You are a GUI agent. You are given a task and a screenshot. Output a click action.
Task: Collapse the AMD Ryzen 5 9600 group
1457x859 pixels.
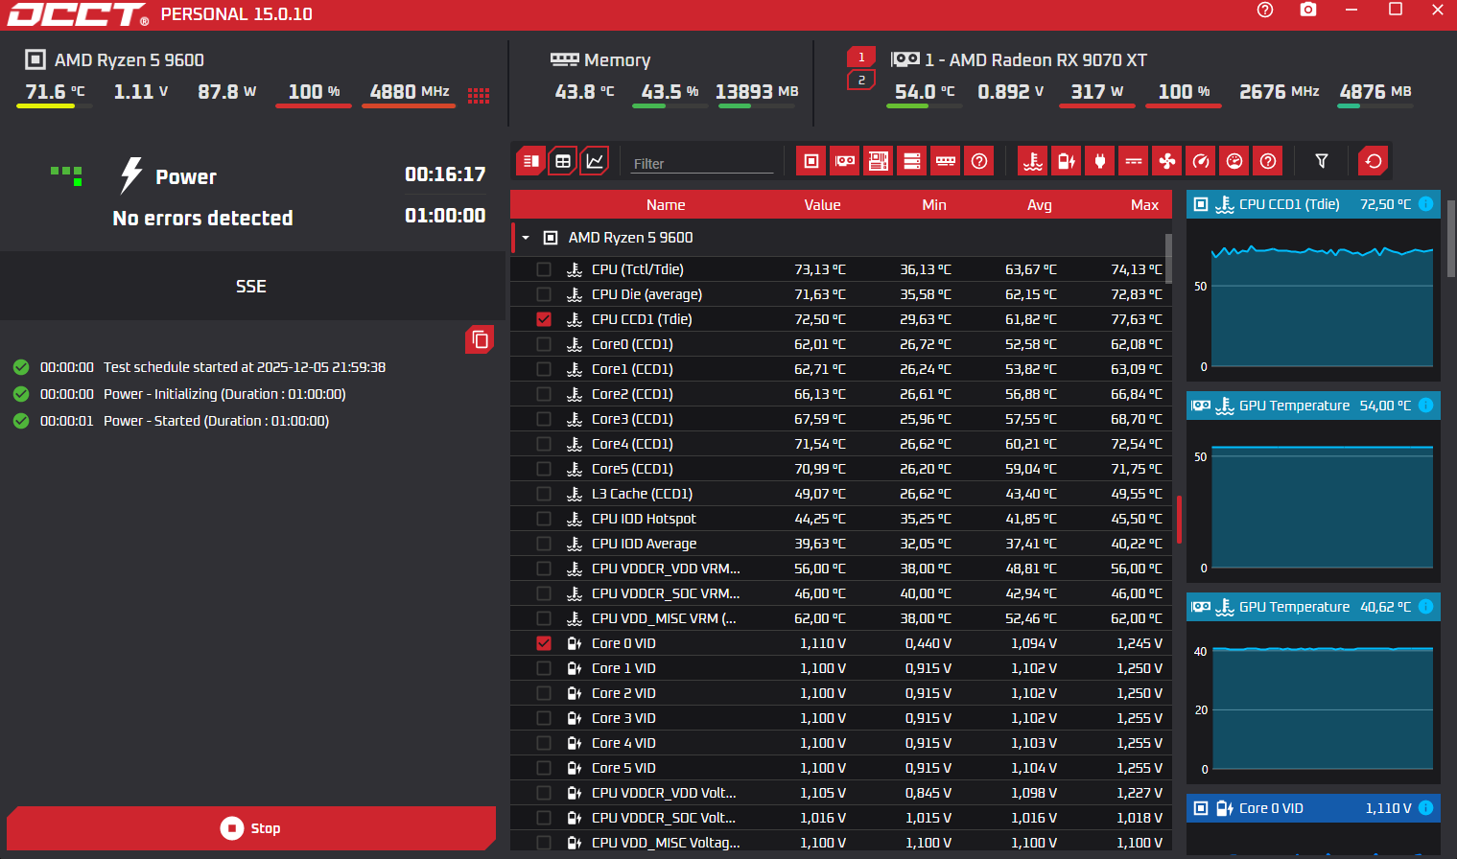point(526,238)
